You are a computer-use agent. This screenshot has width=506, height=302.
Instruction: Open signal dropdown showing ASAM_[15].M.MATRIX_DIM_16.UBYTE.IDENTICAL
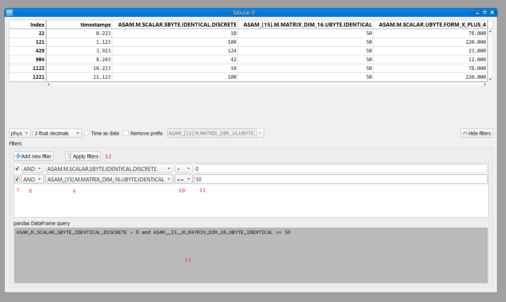[109, 179]
